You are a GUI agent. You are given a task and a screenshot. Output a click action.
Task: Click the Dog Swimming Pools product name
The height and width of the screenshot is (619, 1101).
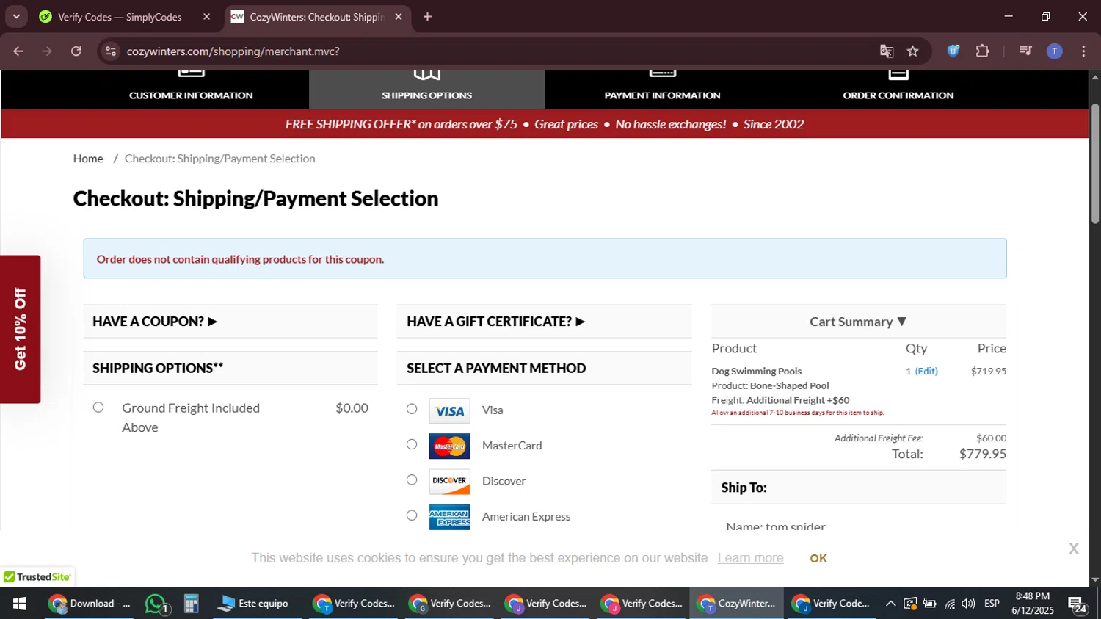[756, 372]
